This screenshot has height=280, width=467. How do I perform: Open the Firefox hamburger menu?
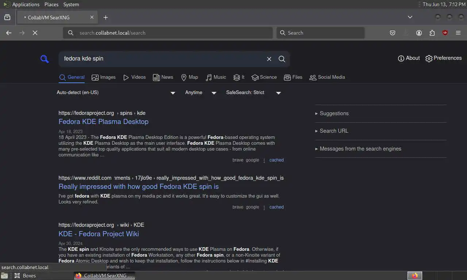458,33
